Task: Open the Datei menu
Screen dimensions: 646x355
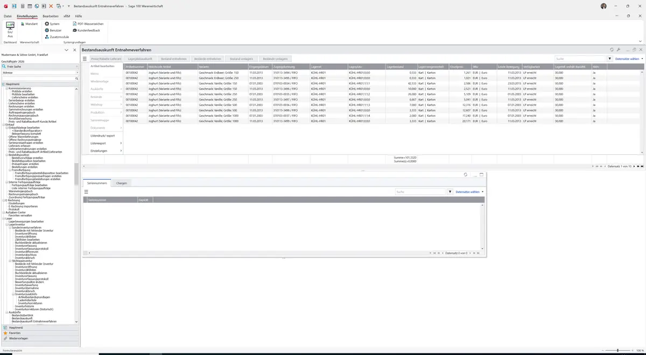Action: [x=8, y=16]
